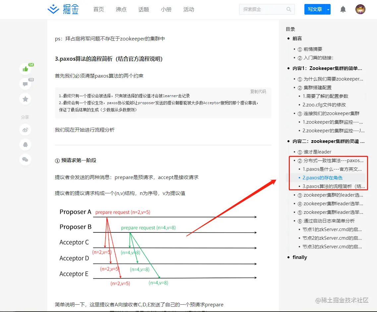Expand the dropdown arrow beside 写文章

tap(328, 9)
